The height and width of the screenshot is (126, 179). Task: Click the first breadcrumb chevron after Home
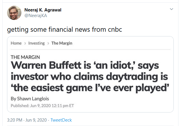tap(25, 43)
